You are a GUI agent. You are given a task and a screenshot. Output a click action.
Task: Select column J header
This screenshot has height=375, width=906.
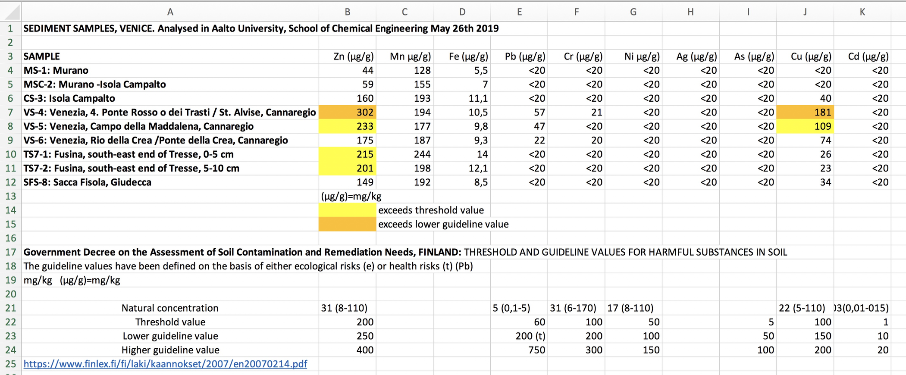[805, 12]
